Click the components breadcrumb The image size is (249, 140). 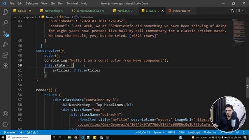coord(30,17)
